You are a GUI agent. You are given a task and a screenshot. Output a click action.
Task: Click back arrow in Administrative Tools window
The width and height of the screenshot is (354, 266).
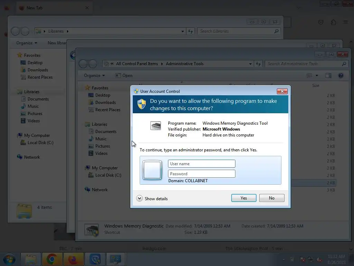coord(83,64)
